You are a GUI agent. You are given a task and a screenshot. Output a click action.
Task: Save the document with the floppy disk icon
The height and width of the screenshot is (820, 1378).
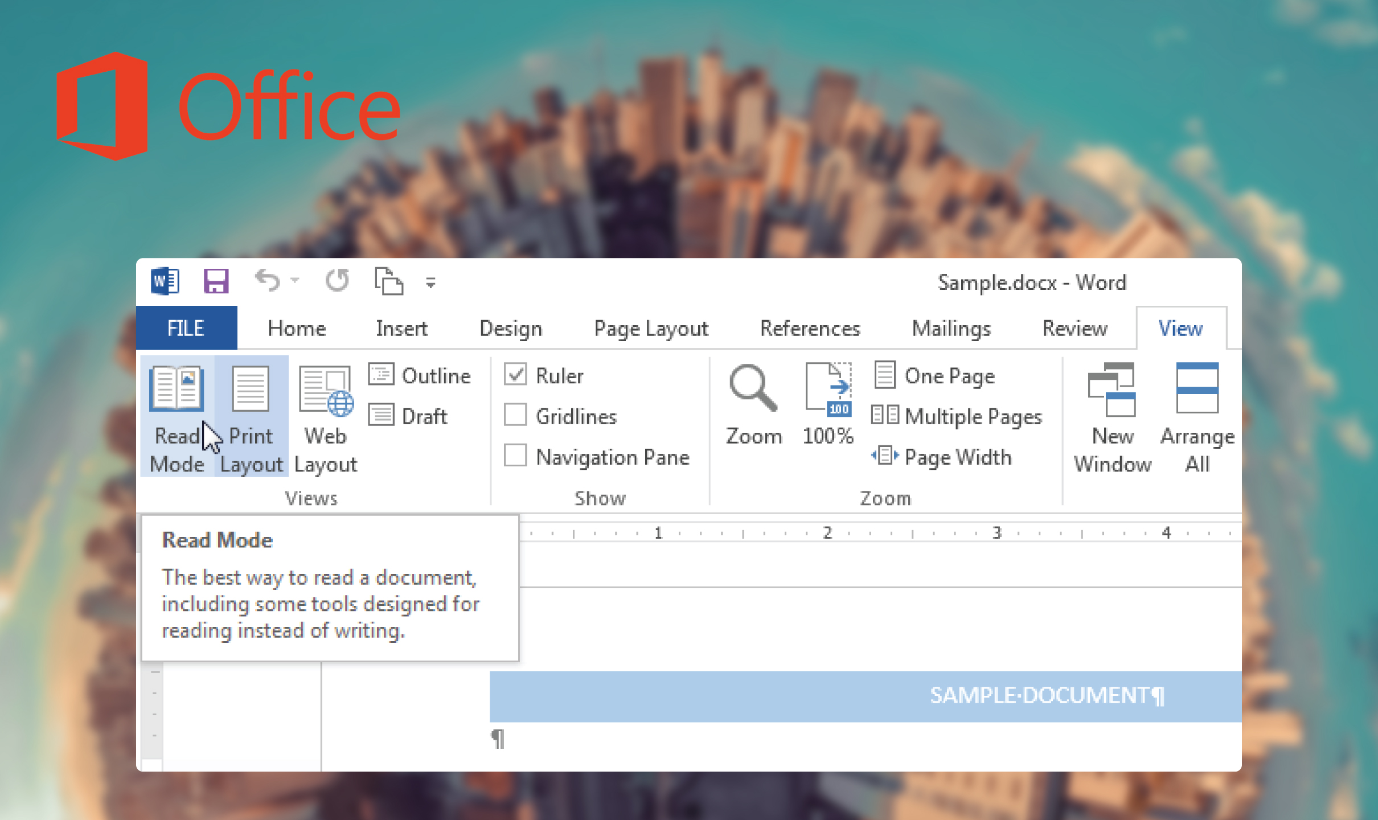click(216, 281)
